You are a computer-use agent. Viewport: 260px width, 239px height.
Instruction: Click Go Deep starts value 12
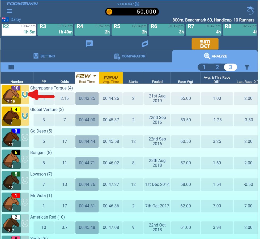(133, 141)
